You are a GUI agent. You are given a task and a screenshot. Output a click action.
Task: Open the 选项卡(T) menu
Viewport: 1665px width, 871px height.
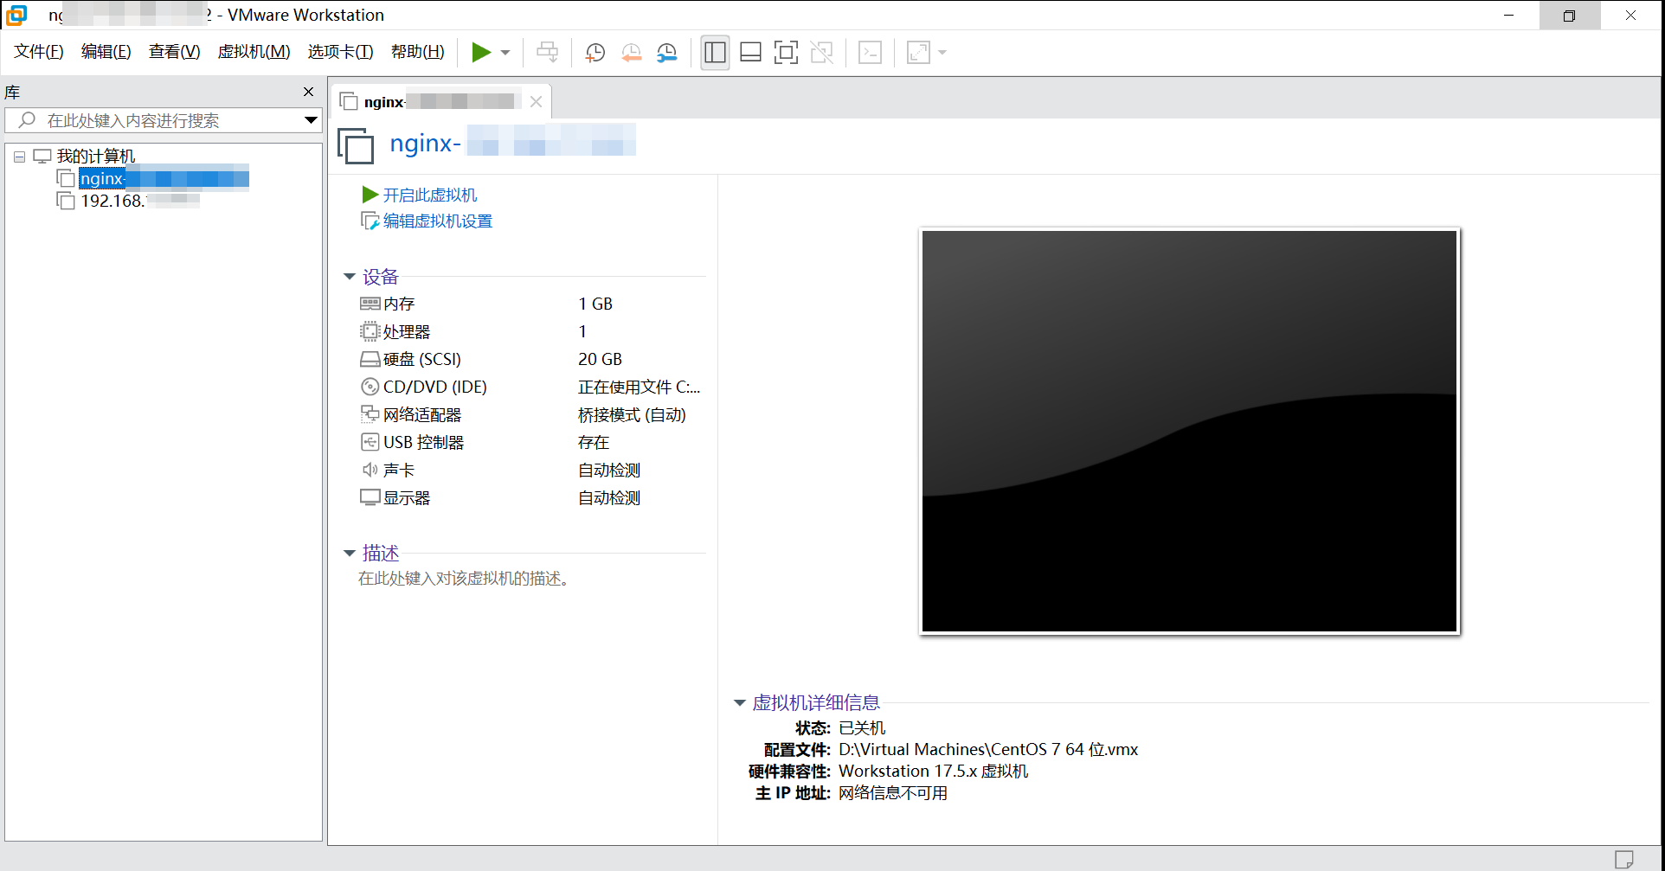pyautogui.click(x=340, y=52)
